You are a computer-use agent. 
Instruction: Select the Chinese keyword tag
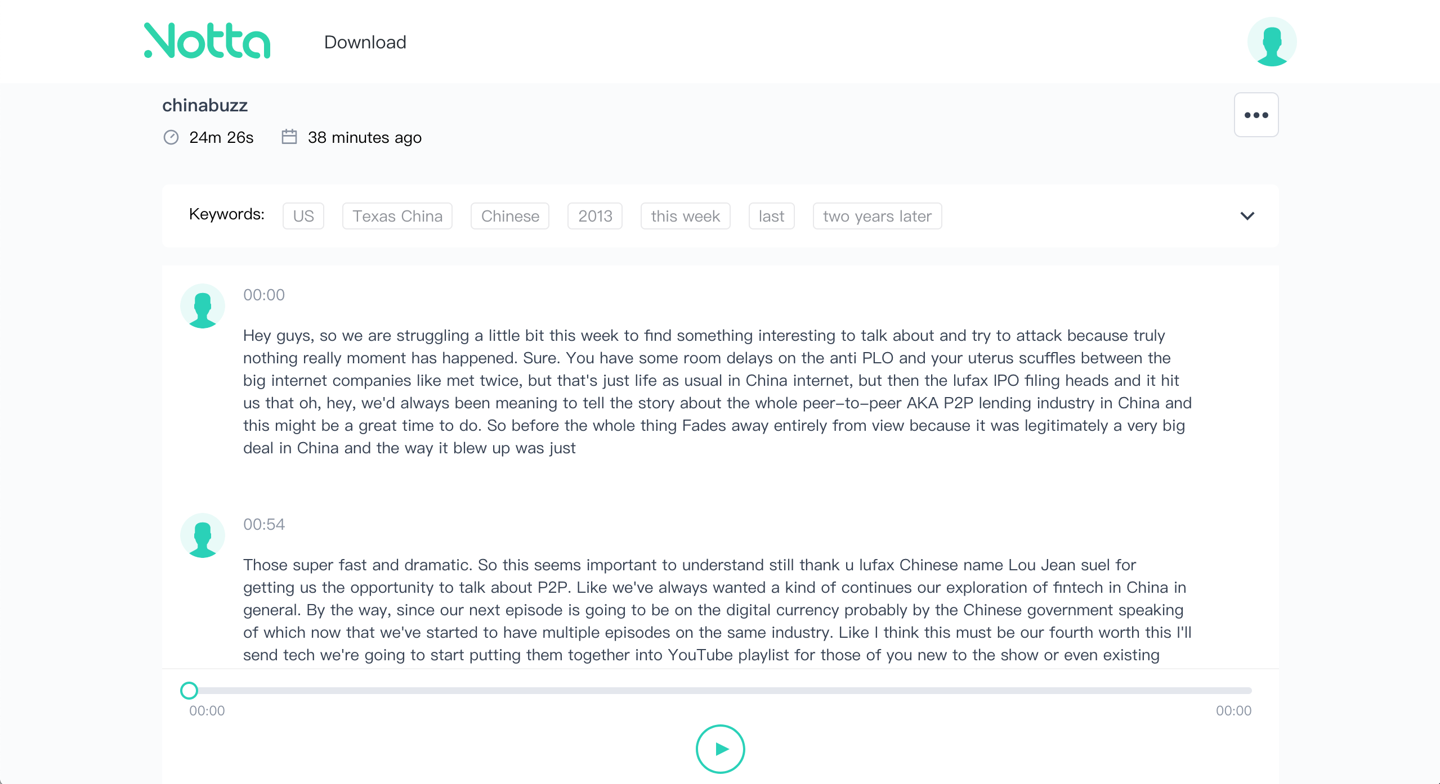509,216
